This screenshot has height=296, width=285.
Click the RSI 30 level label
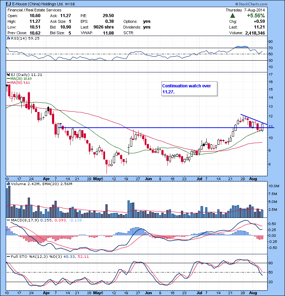pos(271,60)
